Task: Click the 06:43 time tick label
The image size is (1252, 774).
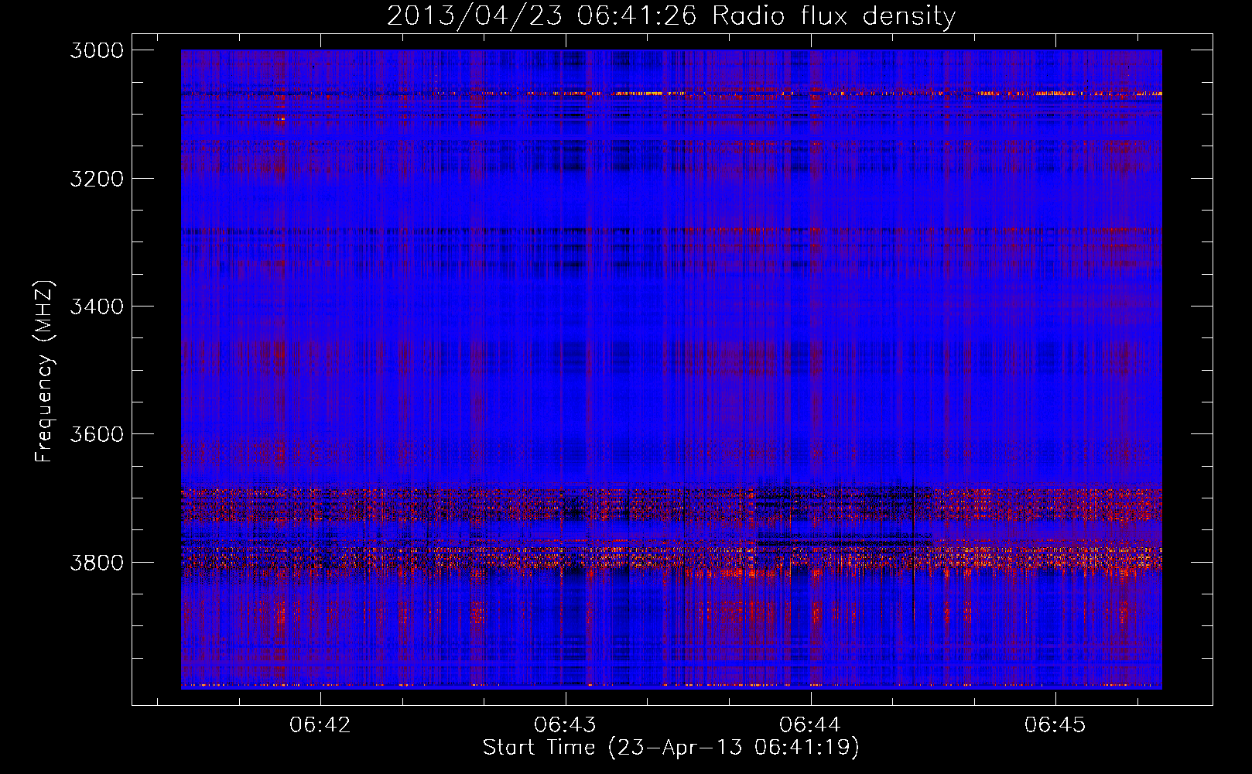Action: [566, 725]
